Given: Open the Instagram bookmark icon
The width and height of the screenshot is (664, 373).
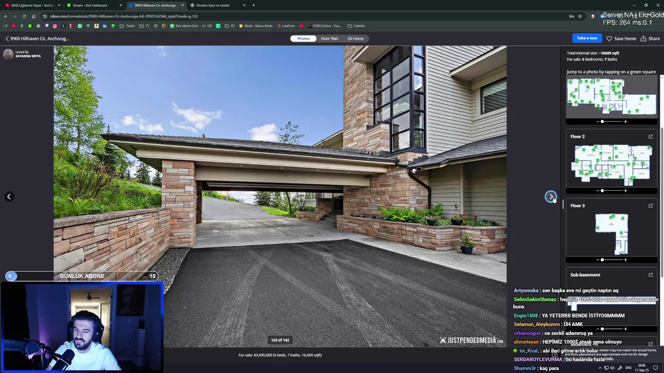Looking at the screenshot, I should coord(54,26).
